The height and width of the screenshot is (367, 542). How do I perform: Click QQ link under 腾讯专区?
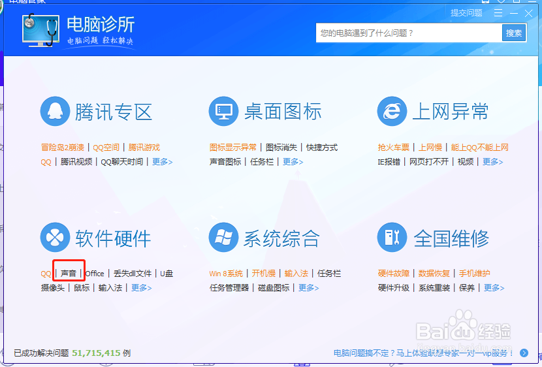click(46, 162)
